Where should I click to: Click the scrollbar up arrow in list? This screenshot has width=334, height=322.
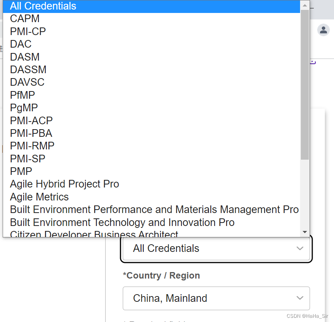305,5
